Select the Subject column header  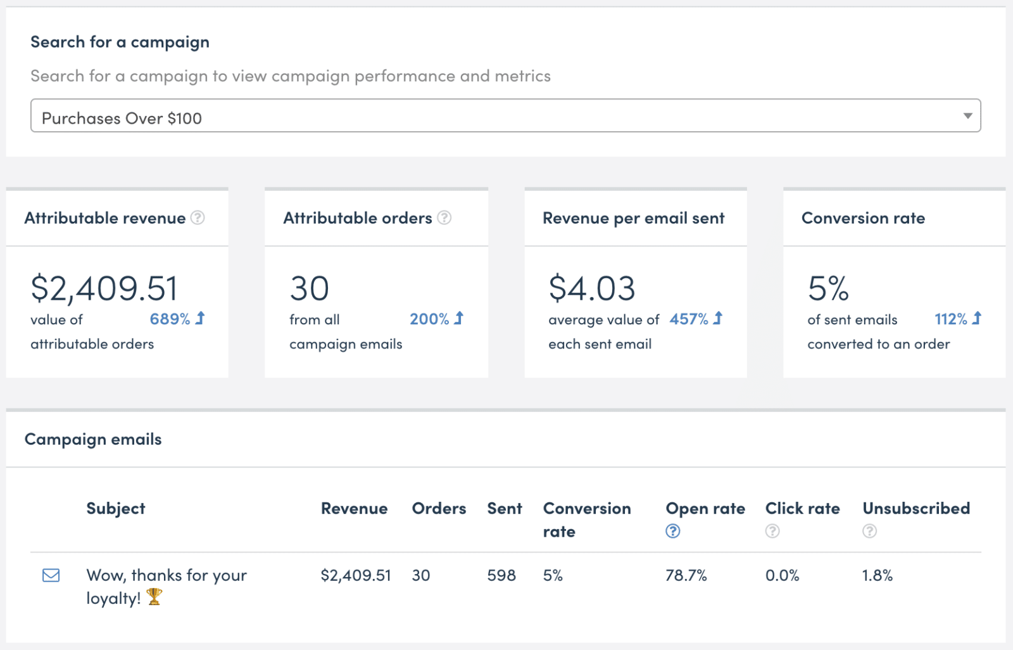[116, 508]
